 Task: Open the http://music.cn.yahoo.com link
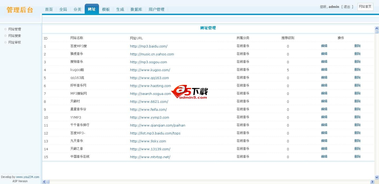pyautogui.click(x=152, y=54)
